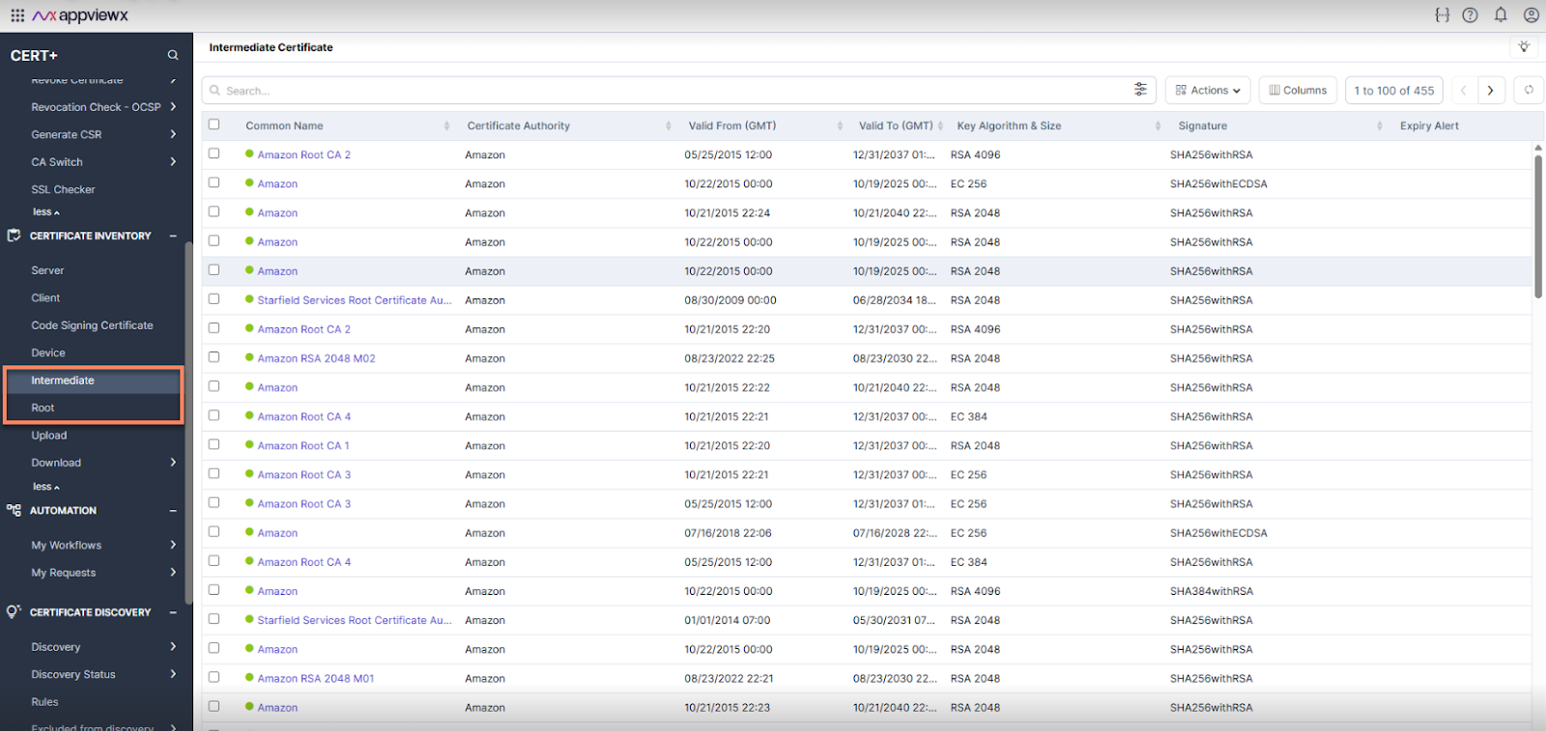Viewport: 1546px width, 731px height.
Task: Toggle the select-all header checkbox
Action: tap(215, 125)
